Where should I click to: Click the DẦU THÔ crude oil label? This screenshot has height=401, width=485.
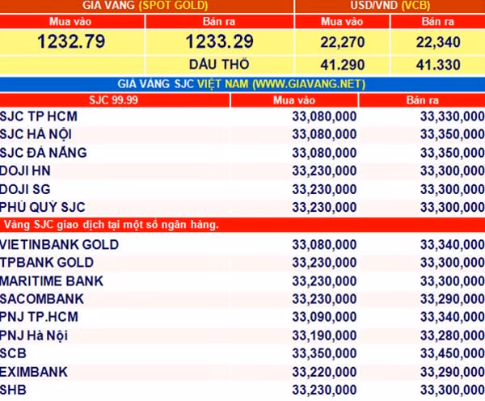point(219,65)
